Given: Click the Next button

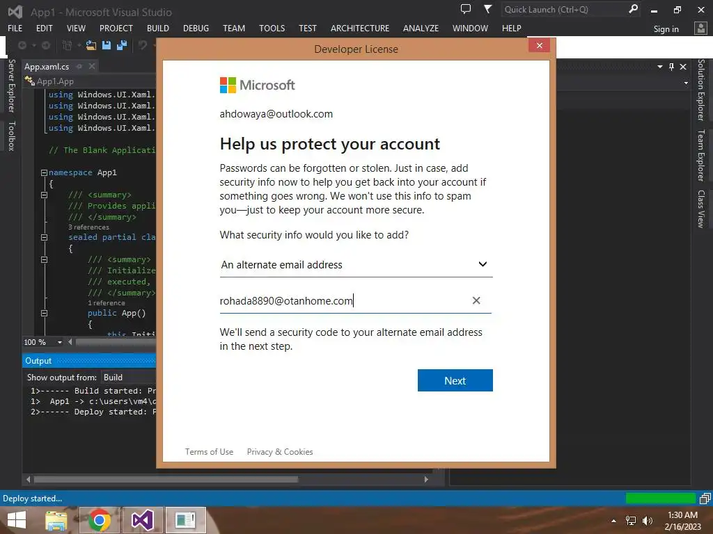Looking at the screenshot, I should (455, 380).
